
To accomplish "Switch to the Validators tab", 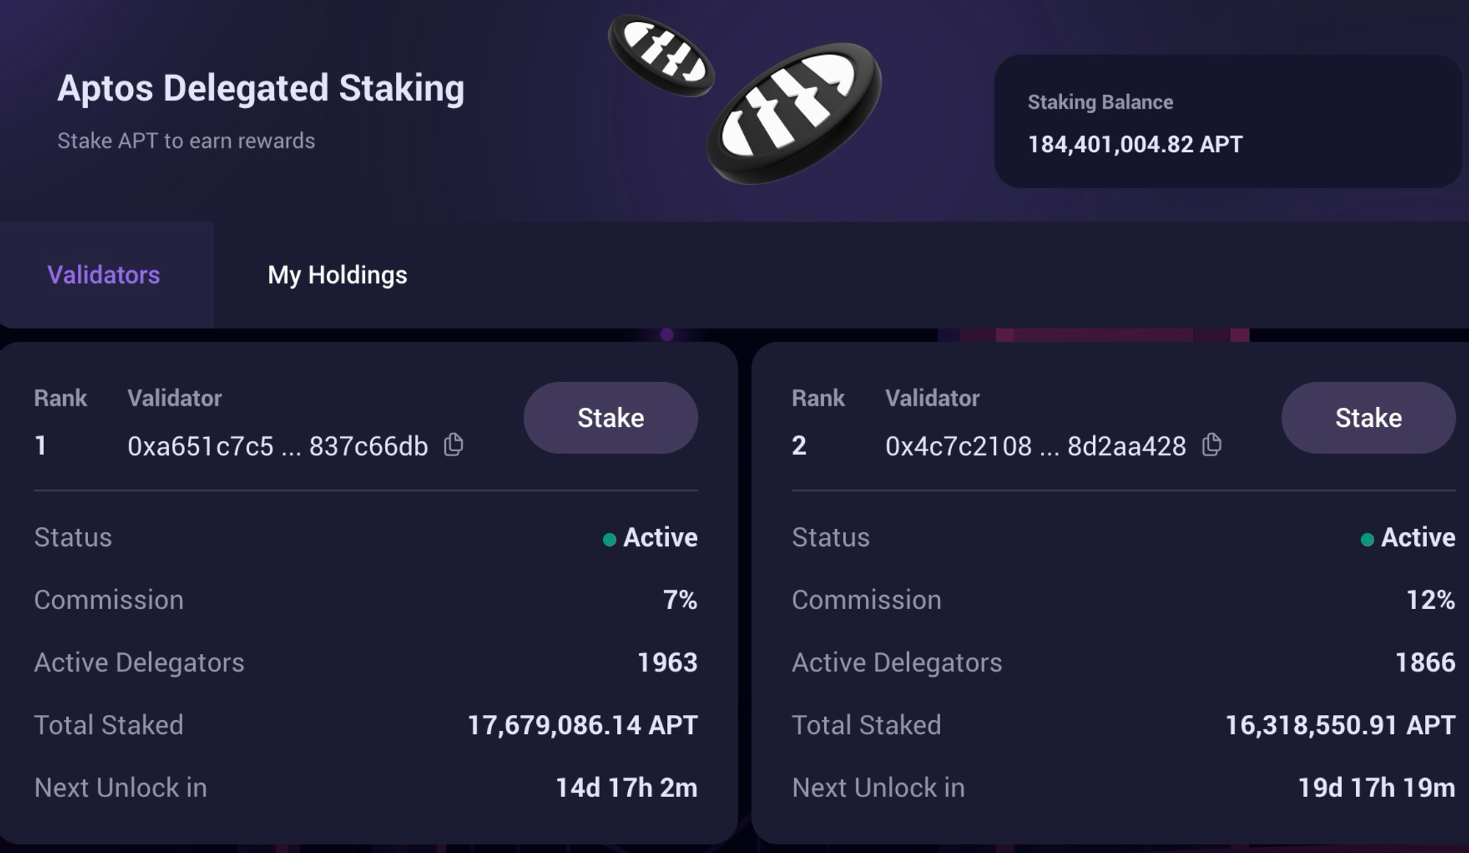I will 104,275.
